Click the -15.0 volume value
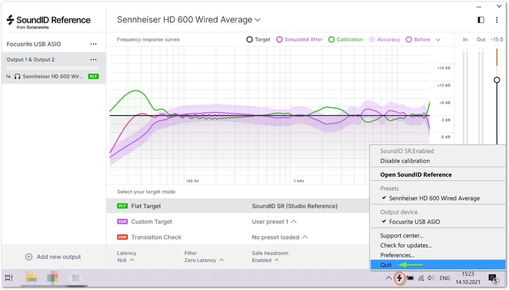The width and height of the screenshot is (509, 290). click(497, 39)
